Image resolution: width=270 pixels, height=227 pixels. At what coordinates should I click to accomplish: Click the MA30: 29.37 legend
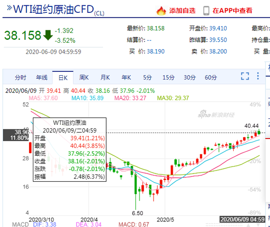[173, 98]
